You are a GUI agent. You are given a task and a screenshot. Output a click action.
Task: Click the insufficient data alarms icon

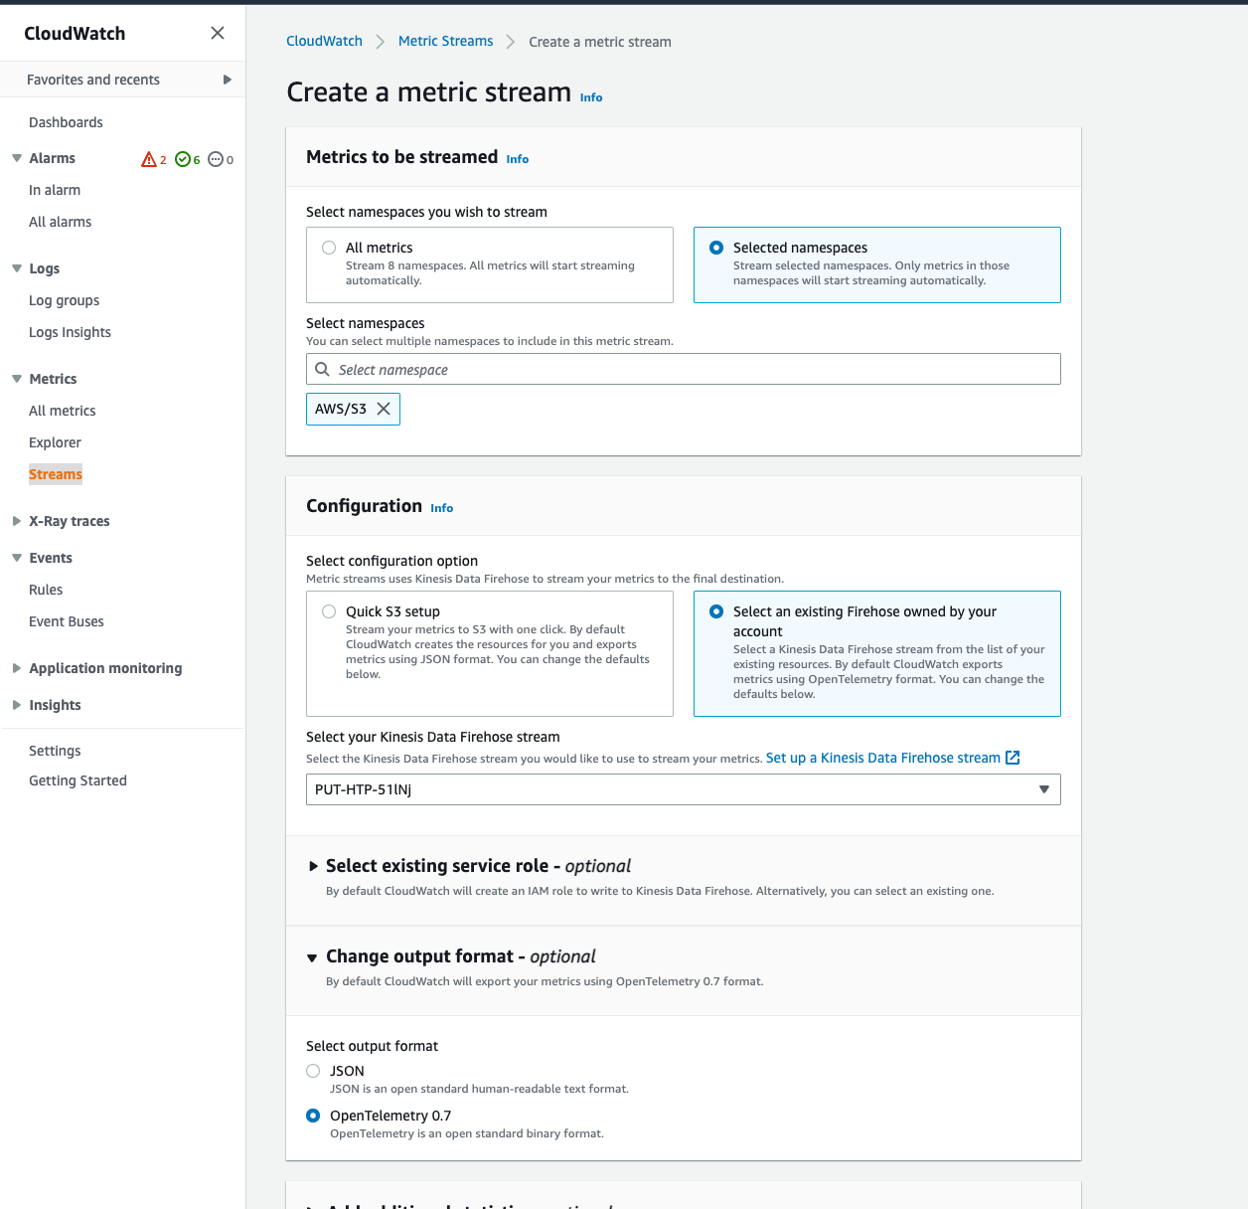(x=216, y=159)
